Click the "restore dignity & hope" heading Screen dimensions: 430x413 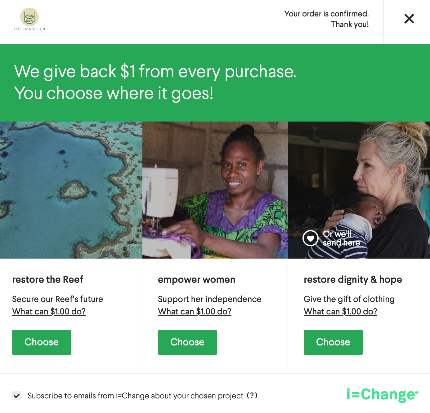pyautogui.click(x=353, y=279)
